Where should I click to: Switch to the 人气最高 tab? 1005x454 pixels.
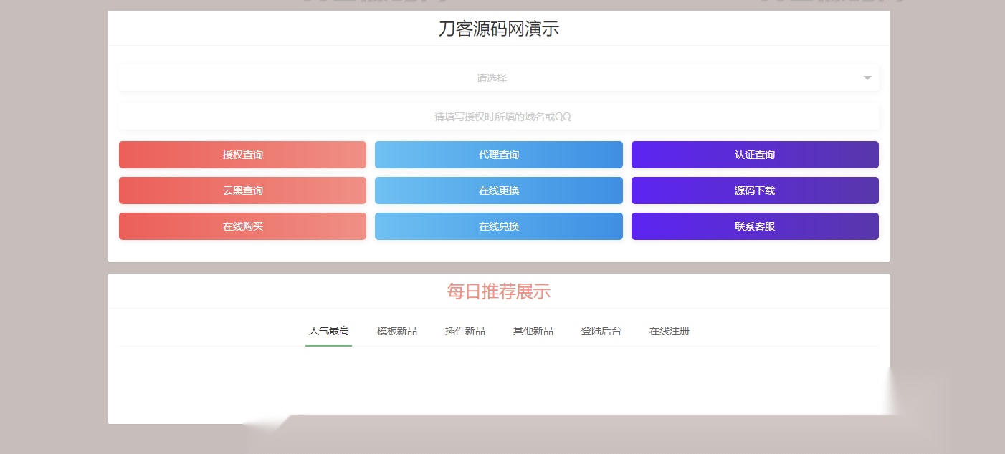point(329,331)
